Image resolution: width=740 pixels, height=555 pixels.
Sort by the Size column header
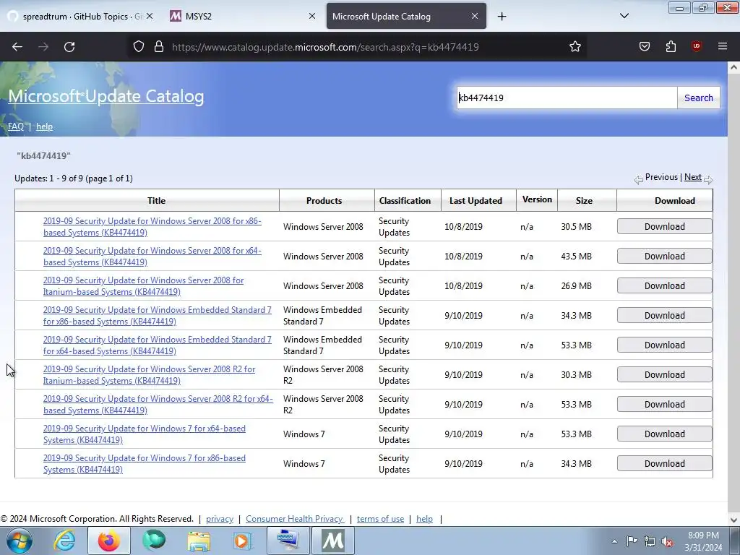(x=584, y=201)
